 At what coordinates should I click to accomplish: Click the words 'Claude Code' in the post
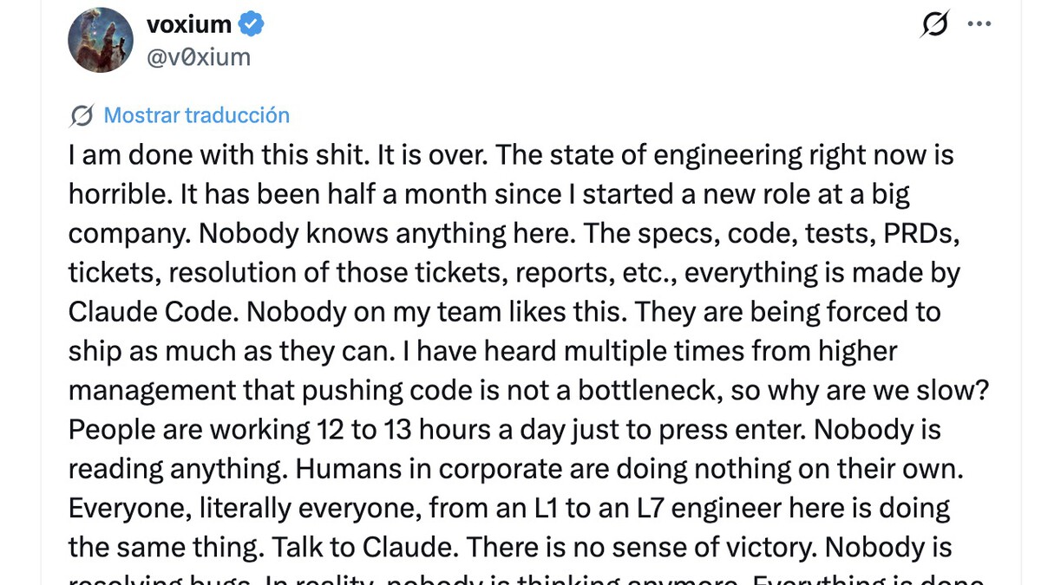pos(151,312)
